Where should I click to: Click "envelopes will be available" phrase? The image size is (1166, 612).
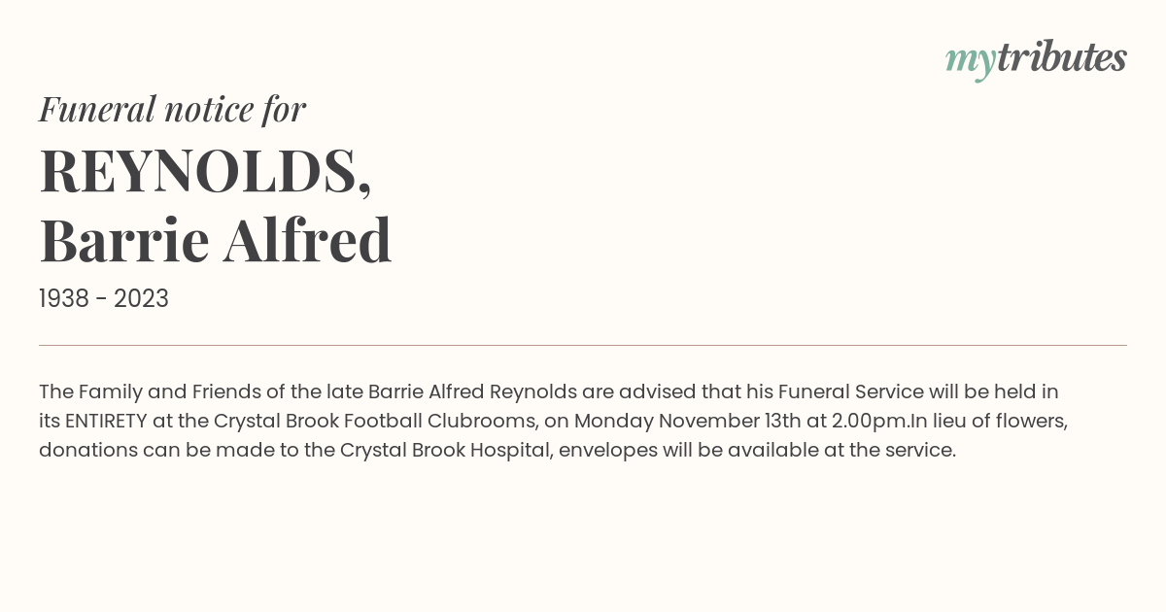coord(687,451)
